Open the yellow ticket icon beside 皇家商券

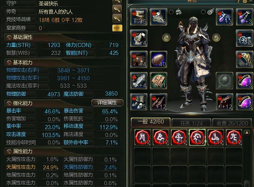[117, 28]
